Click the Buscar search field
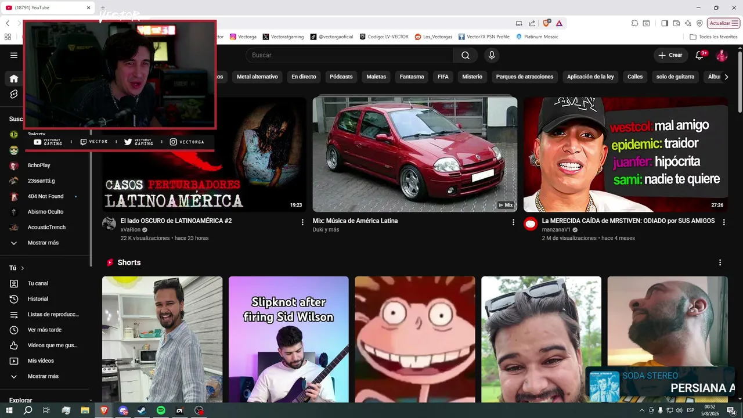Screen dimensions: 743x418 (x=349, y=55)
